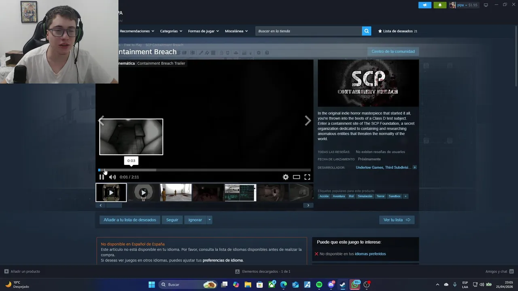The width and height of the screenshot is (518, 291).
Task: Expand more tags plus button
Action: (x=405, y=196)
